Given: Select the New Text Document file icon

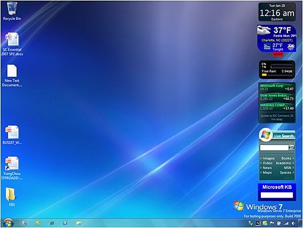Looking at the screenshot, I should 12,75.
